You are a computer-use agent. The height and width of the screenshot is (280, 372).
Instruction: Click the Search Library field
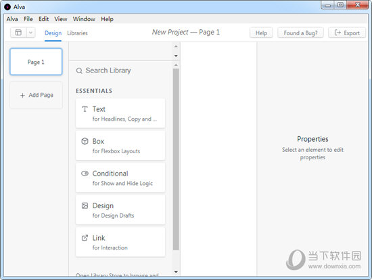click(121, 71)
